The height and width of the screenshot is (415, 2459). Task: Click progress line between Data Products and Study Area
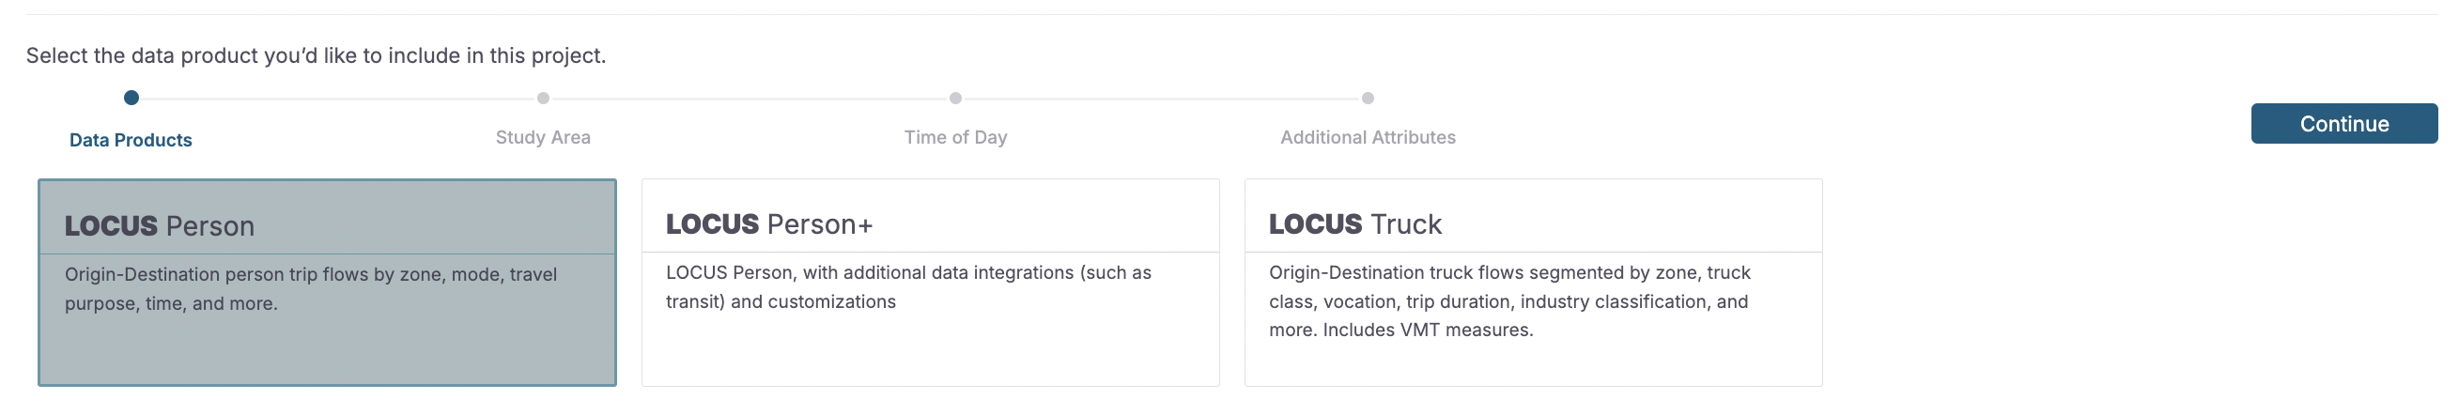click(x=337, y=99)
